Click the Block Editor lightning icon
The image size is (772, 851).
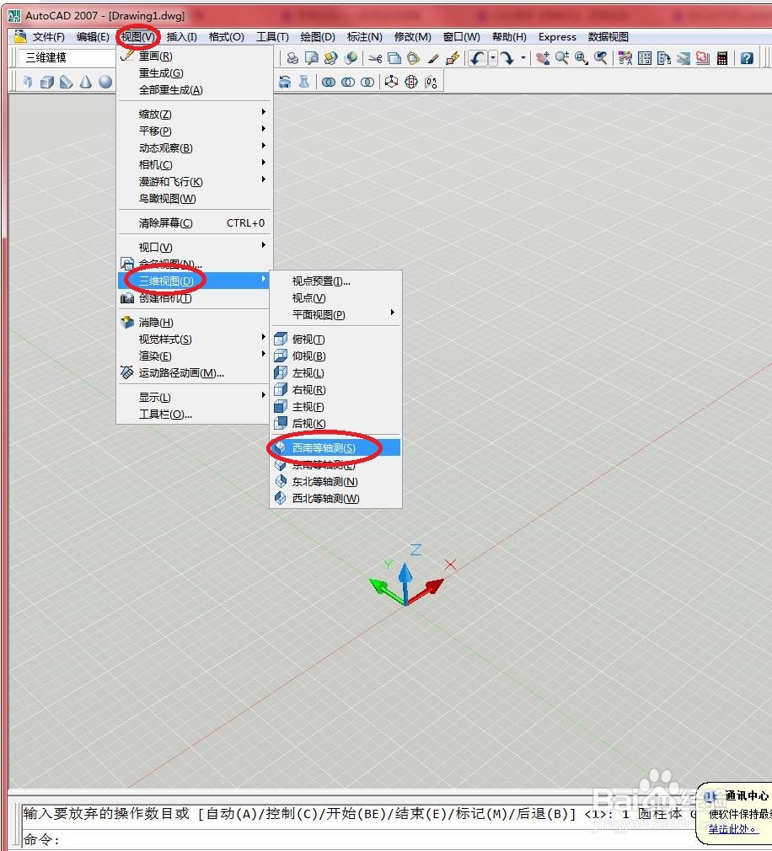[x=453, y=58]
